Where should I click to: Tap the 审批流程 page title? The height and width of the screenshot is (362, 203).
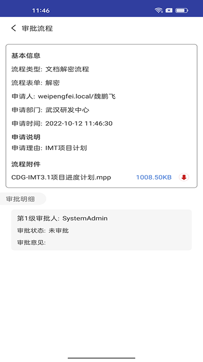[x=37, y=29]
